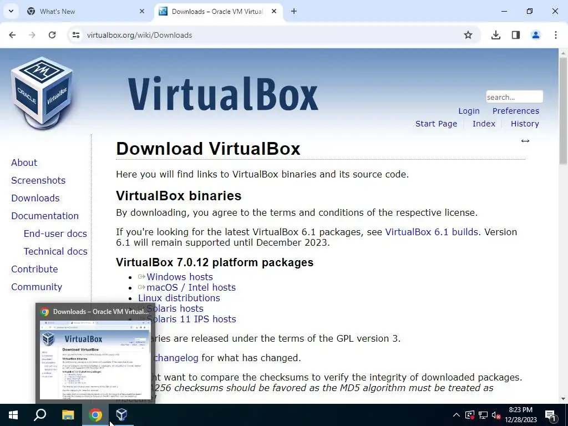Open the History link
Viewport: 568px width, 426px height.
click(525, 124)
